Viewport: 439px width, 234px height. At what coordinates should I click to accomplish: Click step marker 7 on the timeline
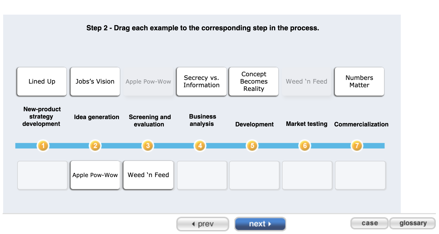[356, 145]
